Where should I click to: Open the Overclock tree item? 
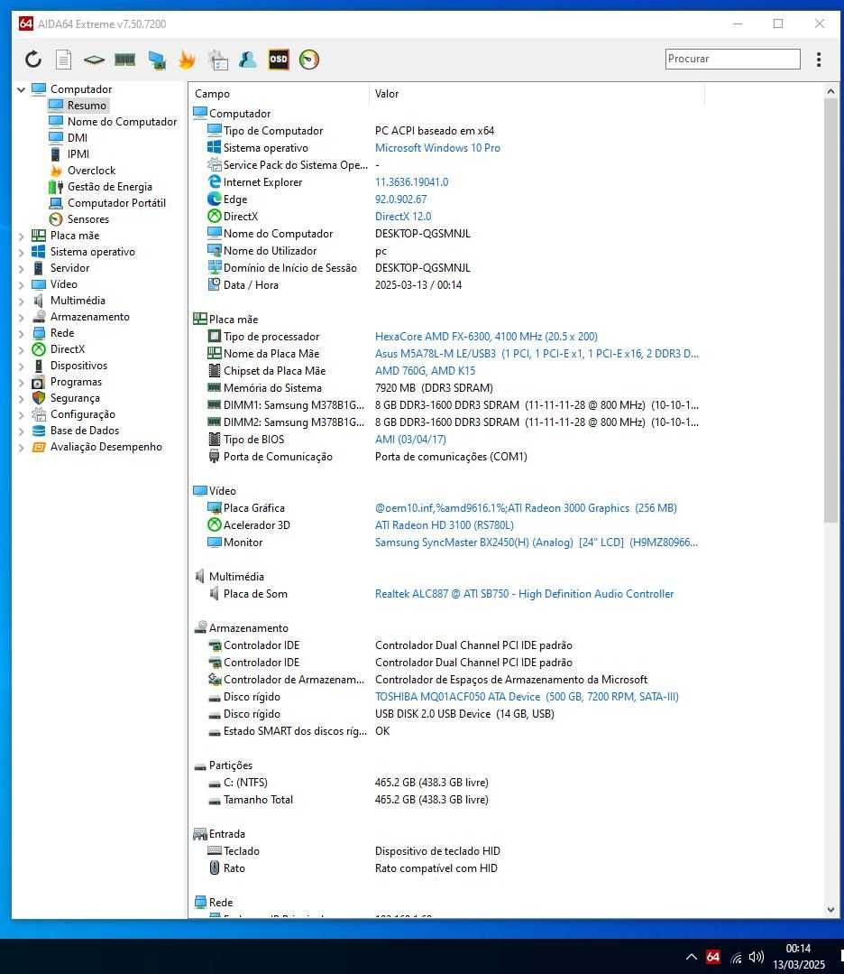point(91,171)
